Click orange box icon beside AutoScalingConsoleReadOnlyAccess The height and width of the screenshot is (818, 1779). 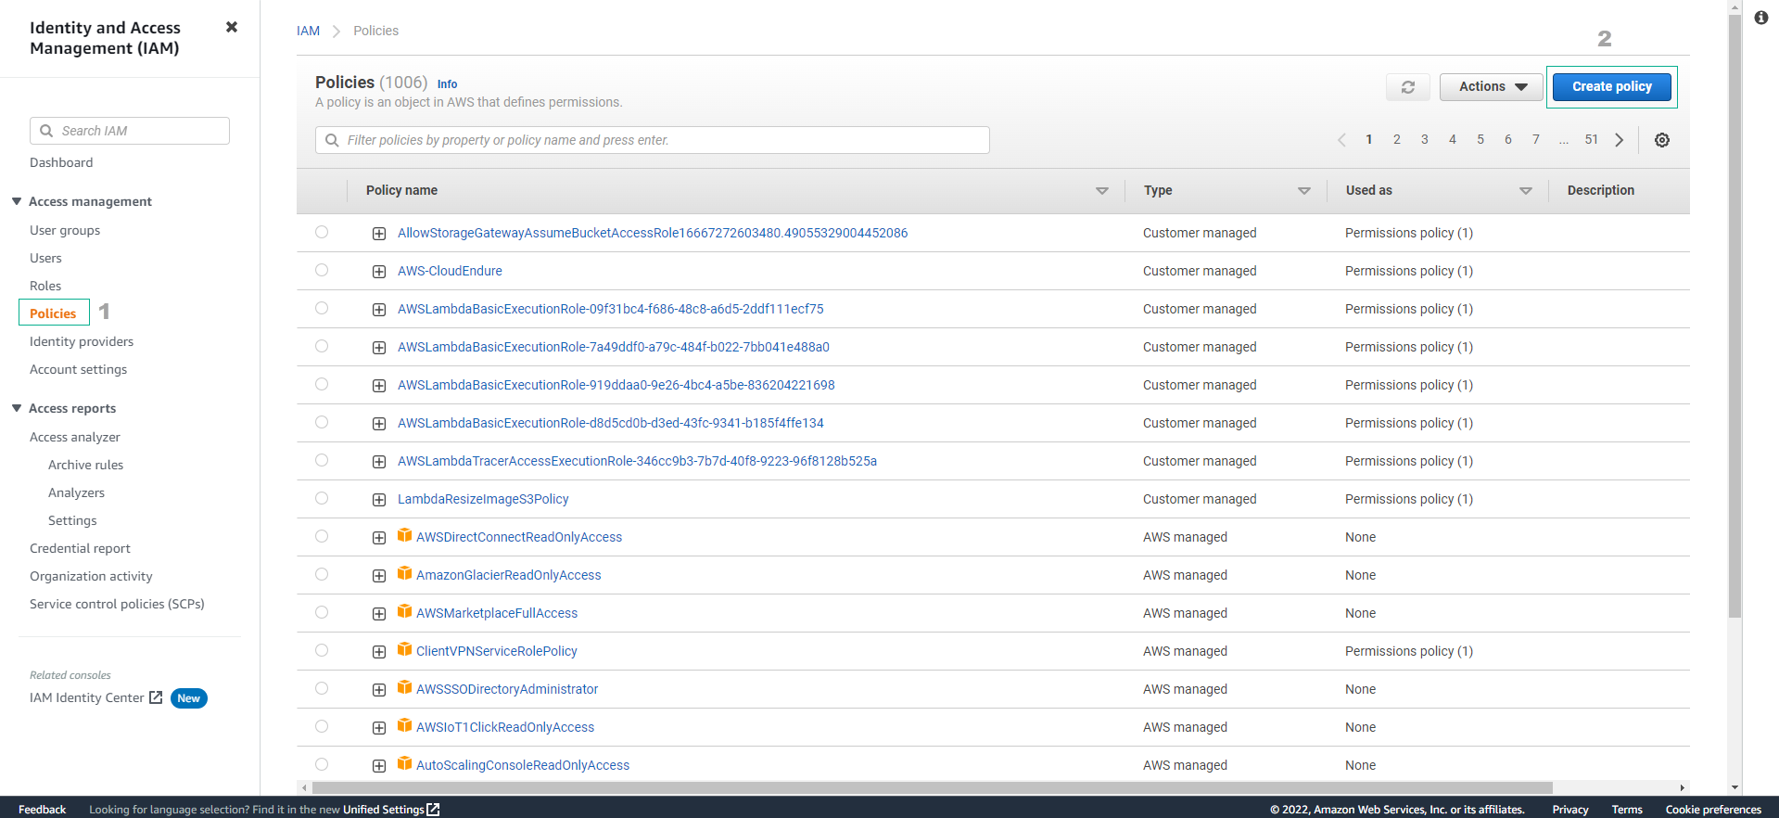point(404,763)
